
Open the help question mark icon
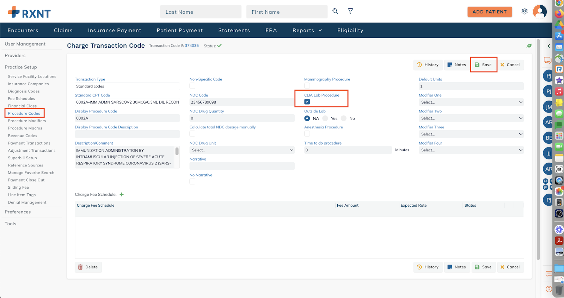548,289
